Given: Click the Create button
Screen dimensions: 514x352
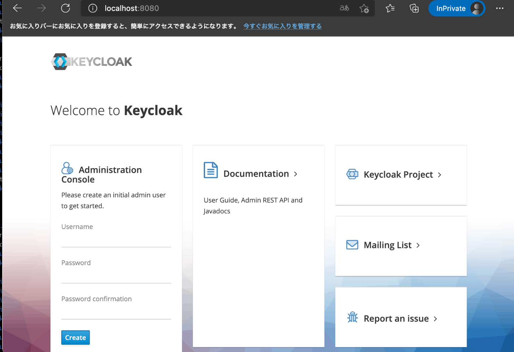Looking at the screenshot, I should click(x=75, y=338).
